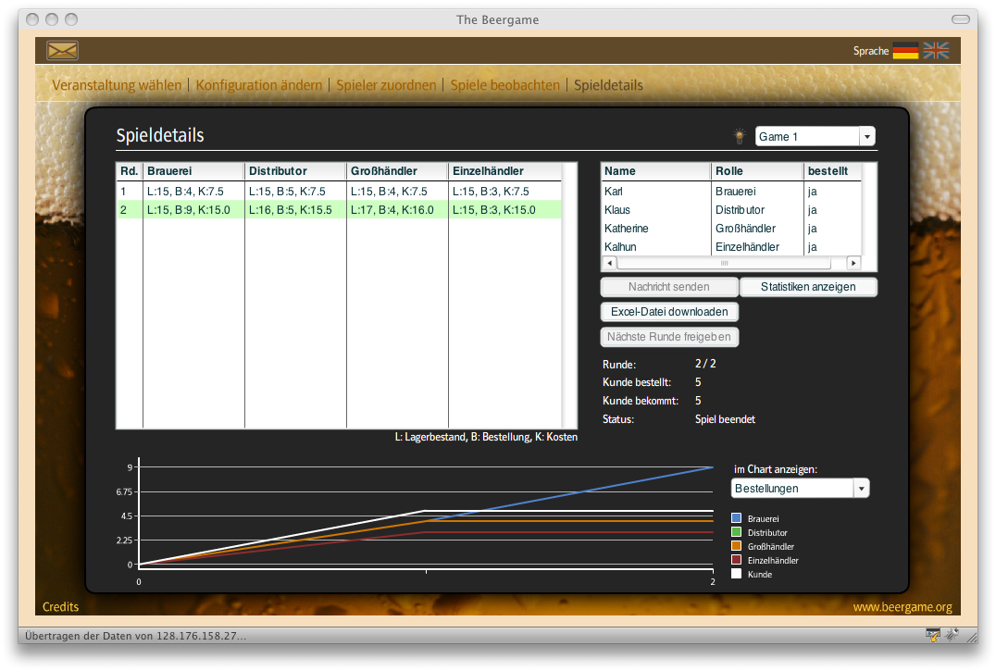
Task: Click the lightbulb hint icon
Action: 740,136
